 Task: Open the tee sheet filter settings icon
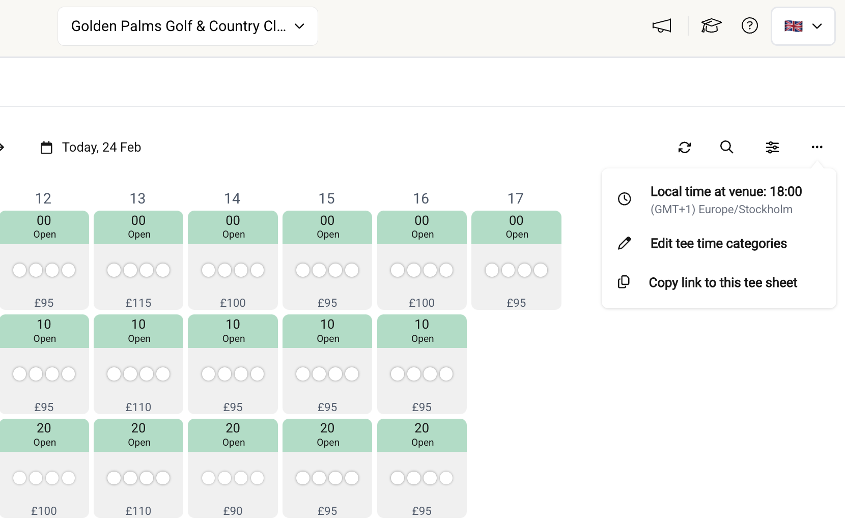coord(772,147)
